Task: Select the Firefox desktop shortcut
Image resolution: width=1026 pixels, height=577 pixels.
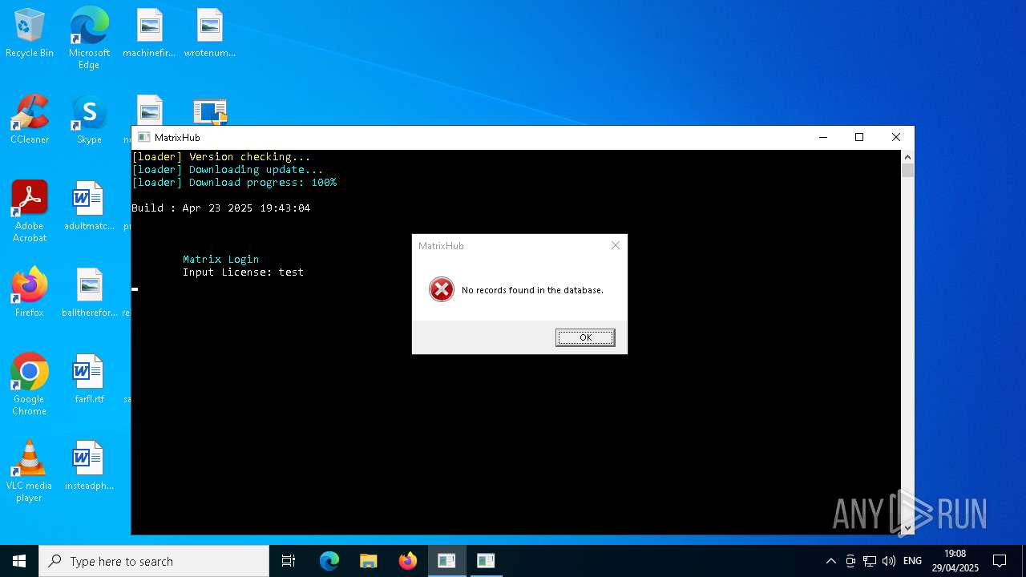Action: click(30, 293)
